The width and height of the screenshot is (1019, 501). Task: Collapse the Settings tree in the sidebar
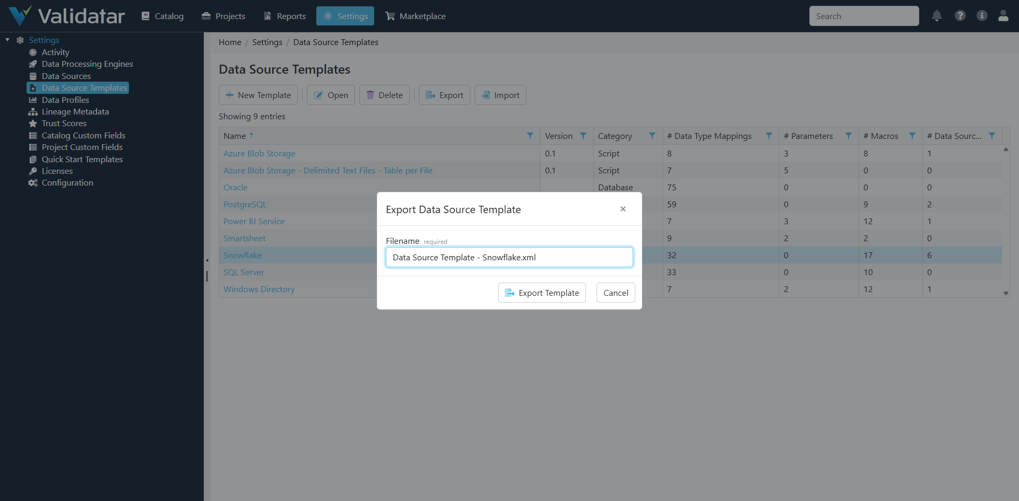pos(7,39)
